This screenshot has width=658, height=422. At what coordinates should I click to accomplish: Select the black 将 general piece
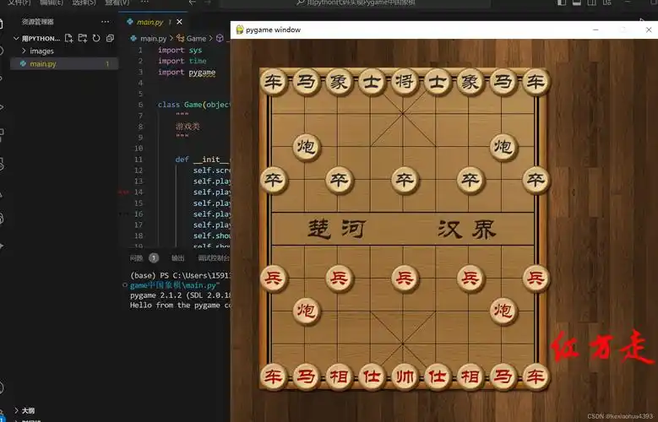point(405,81)
